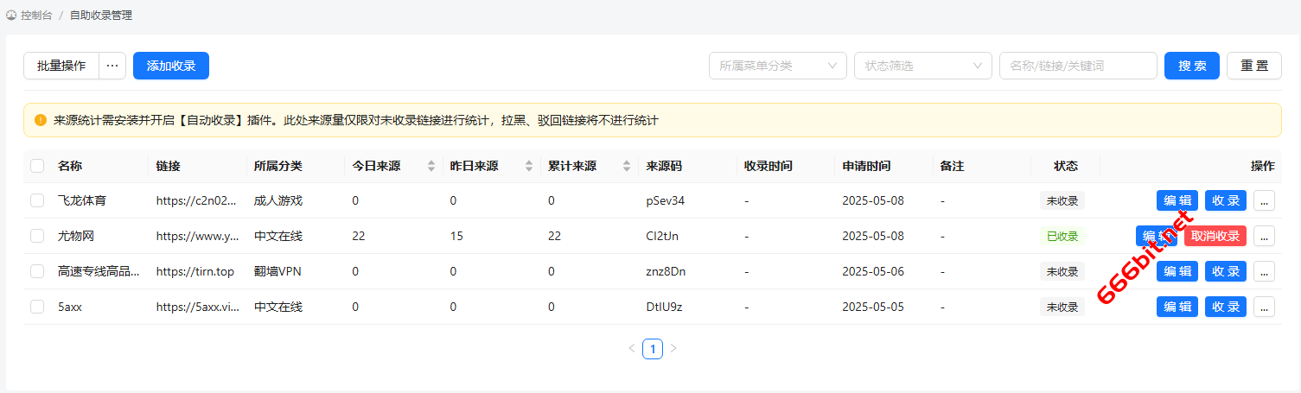
Task: Go to previous page arrow
Action: (x=631, y=349)
